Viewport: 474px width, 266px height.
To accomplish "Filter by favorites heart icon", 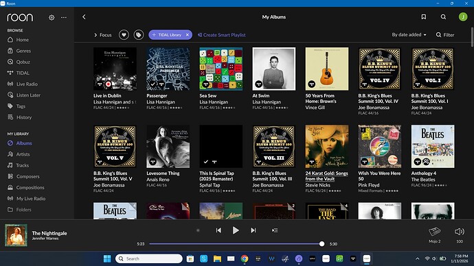I will (124, 35).
